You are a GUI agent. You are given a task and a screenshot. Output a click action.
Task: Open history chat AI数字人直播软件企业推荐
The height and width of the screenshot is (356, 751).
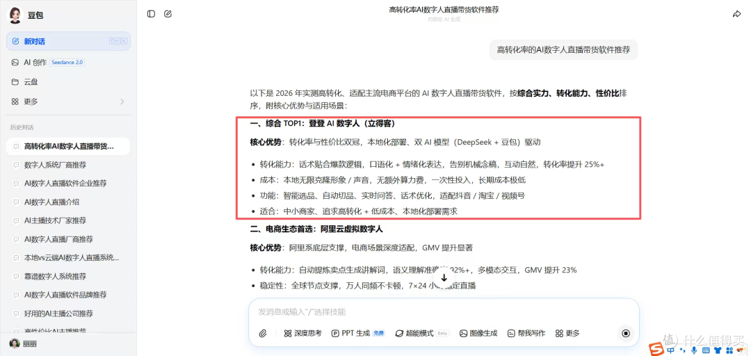pos(68,184)
